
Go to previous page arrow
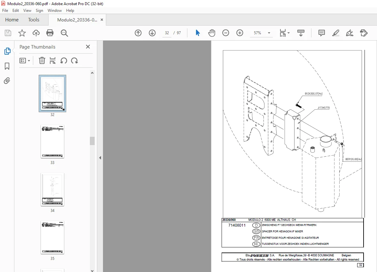point(138,33)
